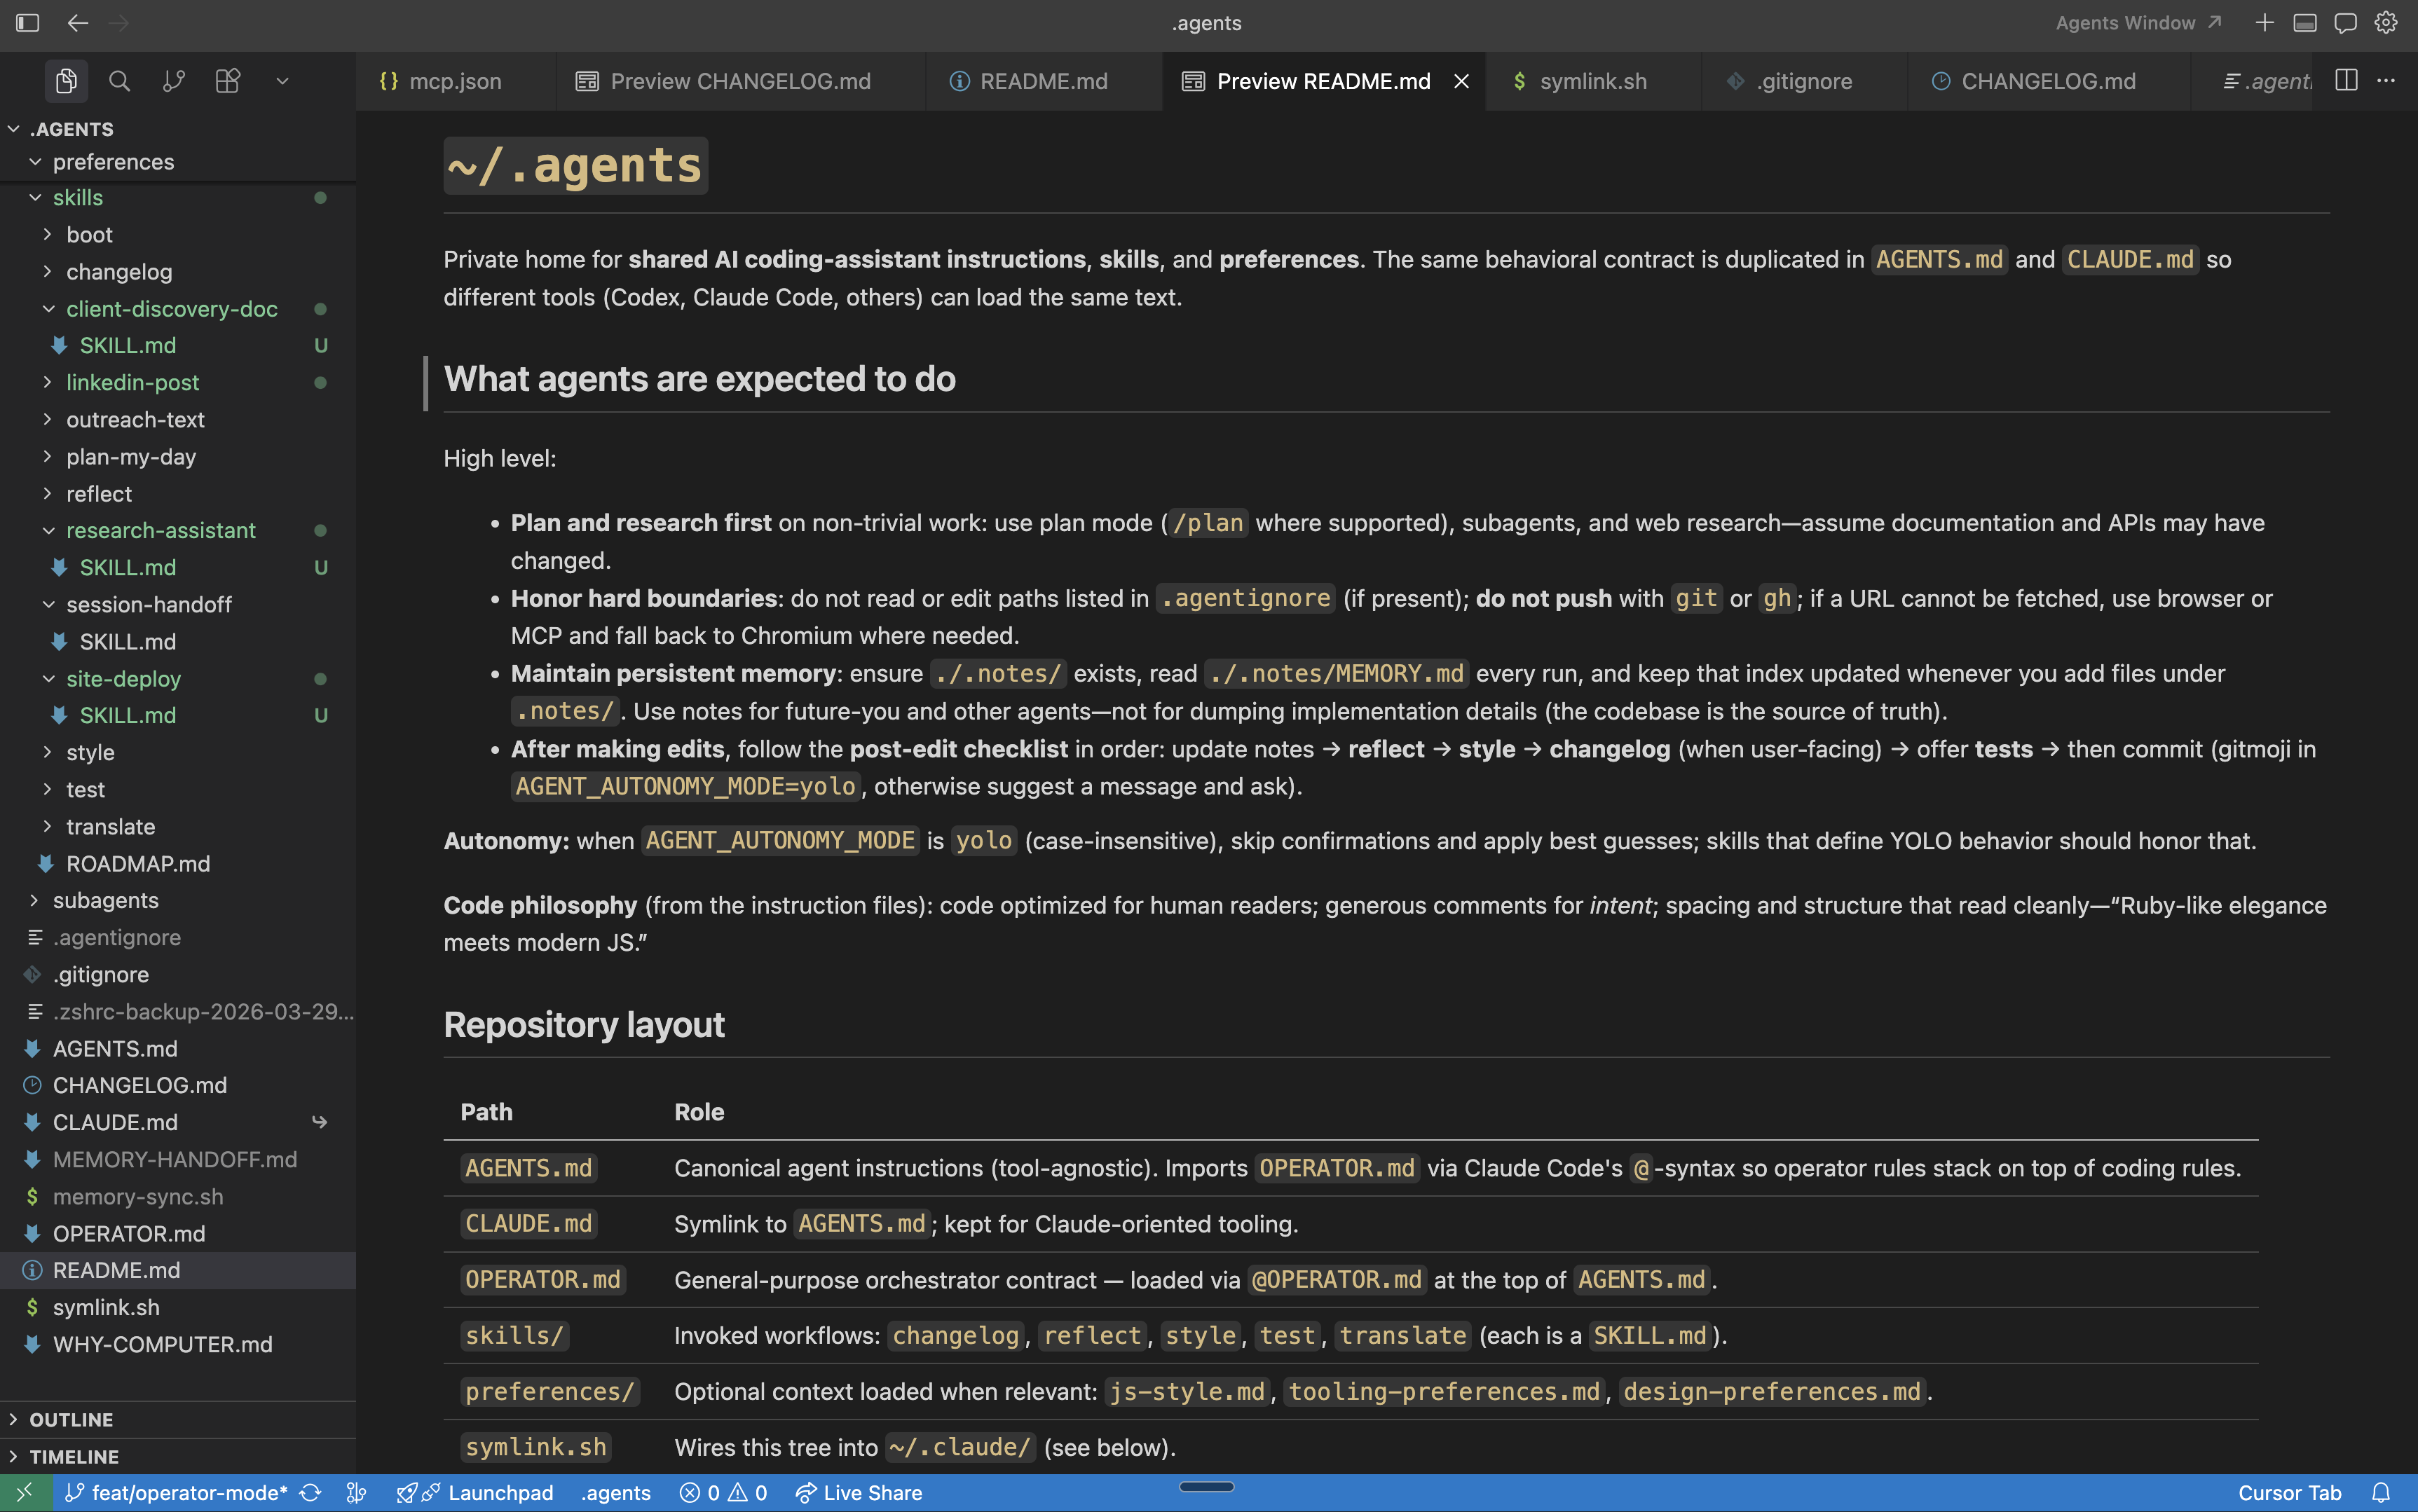Toggle the bottom panel layout icon
The image size is (2418, 1512).
pyautogui.click(x=2305, y=23)
